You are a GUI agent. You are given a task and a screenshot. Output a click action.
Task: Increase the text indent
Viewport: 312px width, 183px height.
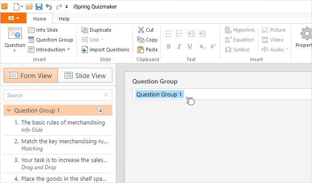[x=202, y=33]
